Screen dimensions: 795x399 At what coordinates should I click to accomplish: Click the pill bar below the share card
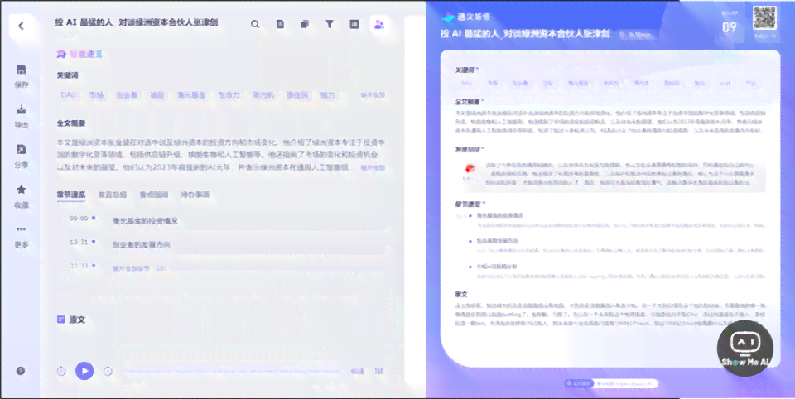611,384
